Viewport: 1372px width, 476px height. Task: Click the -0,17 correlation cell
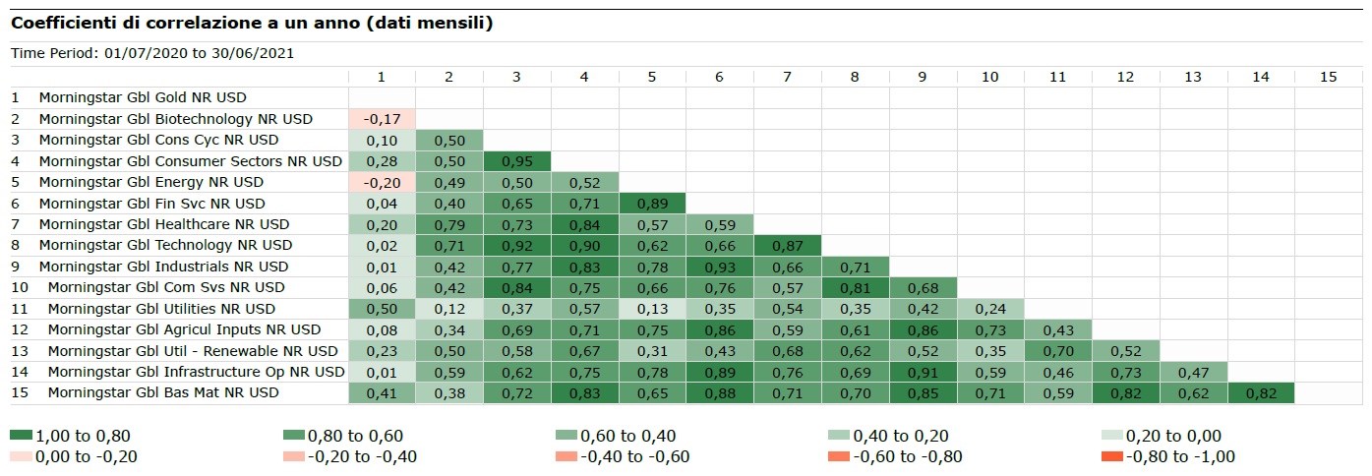click(381, 119)
